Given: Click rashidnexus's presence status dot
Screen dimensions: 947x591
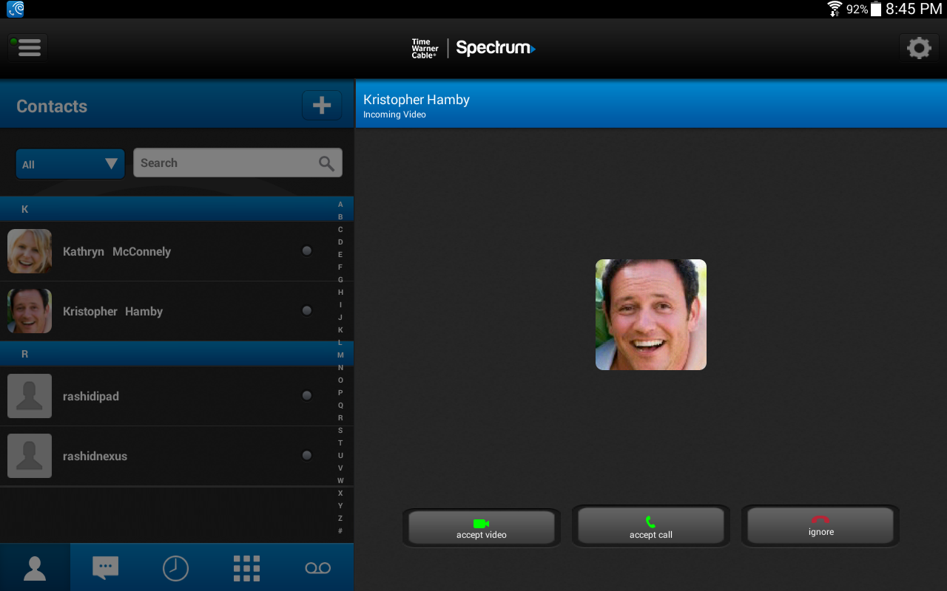Looking at the screenshot, I should pos(307,456).
